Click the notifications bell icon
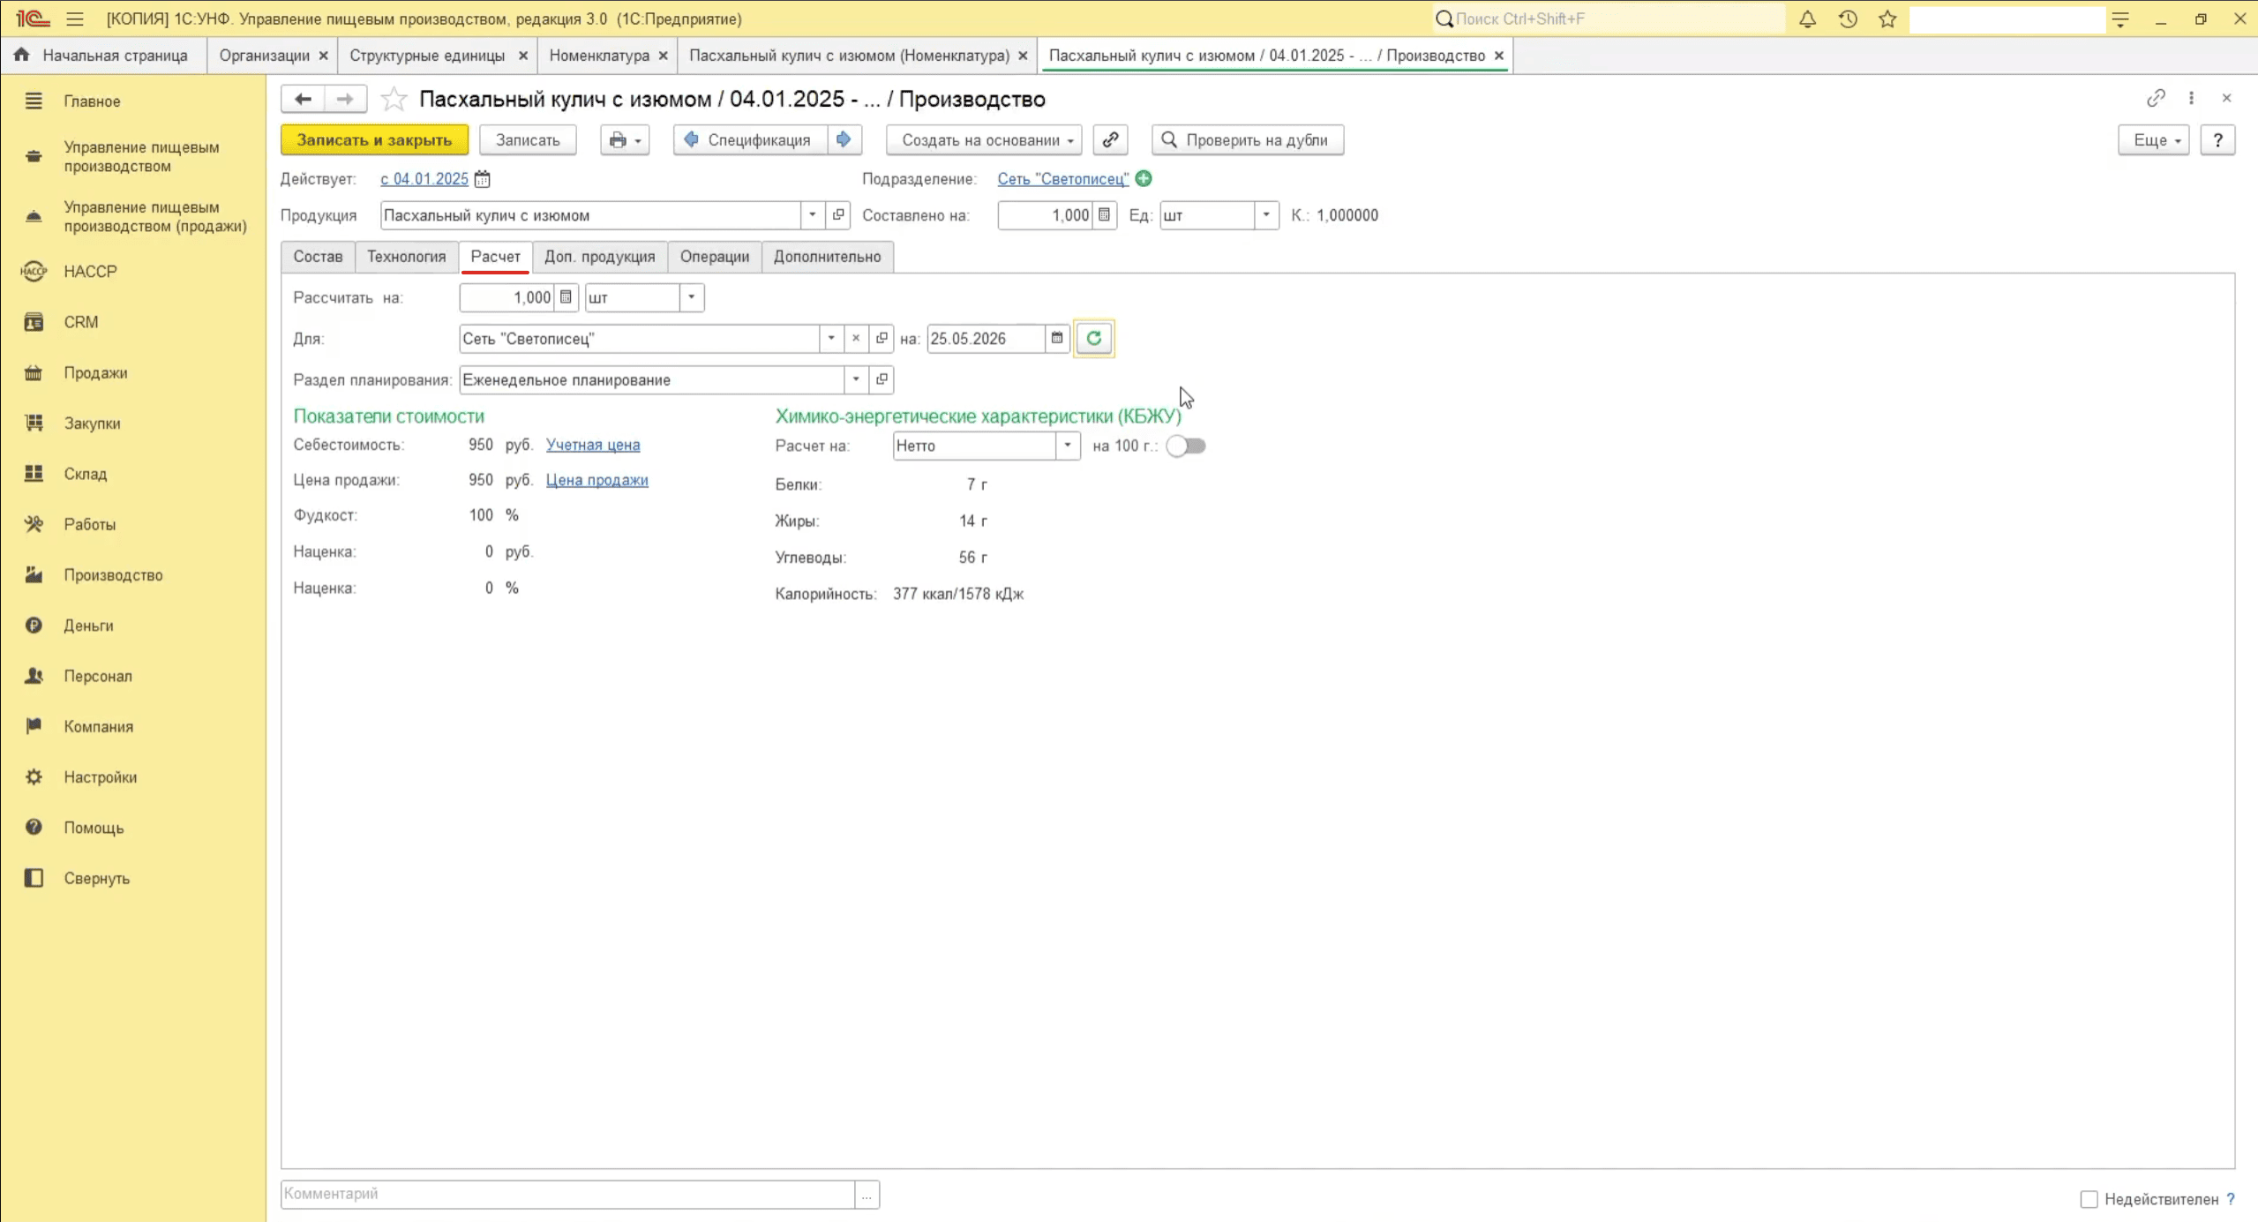 (x=1807, y=19)
